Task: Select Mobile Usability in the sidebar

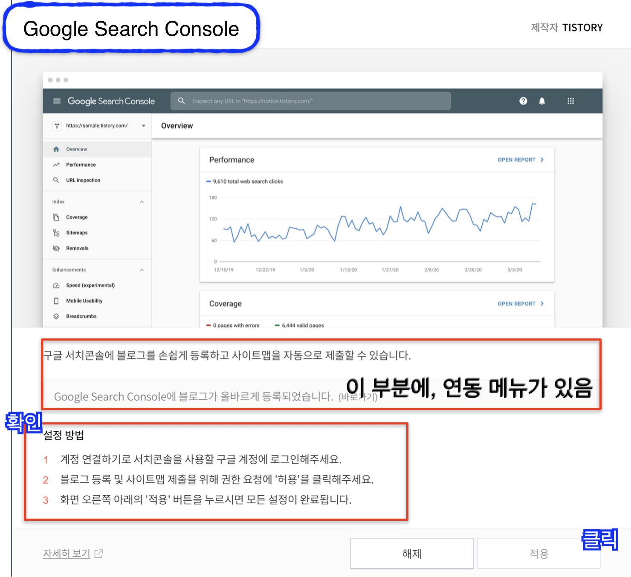Action: pyautogui.click(x=97, y=301)
